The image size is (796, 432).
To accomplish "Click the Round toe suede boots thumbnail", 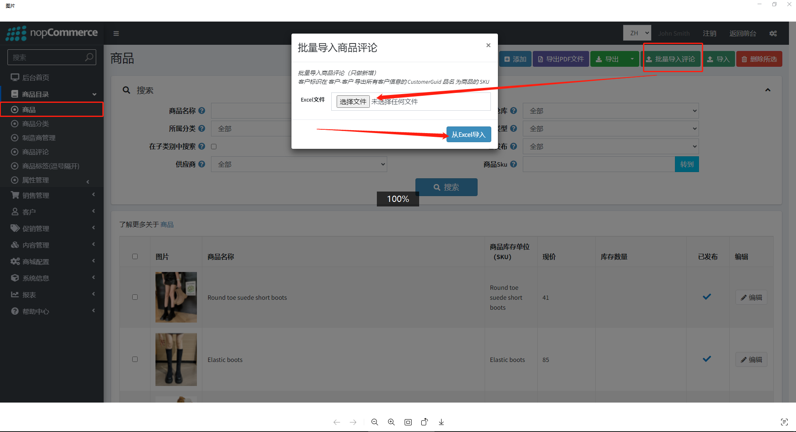I will [x=176, y=297].
